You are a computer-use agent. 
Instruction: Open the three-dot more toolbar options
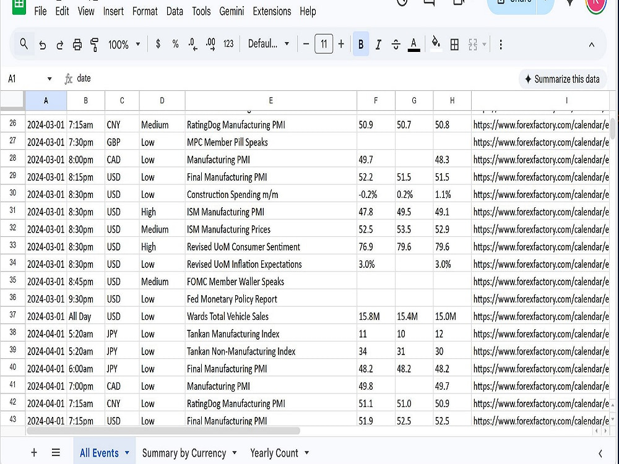(x=501, y=45)
